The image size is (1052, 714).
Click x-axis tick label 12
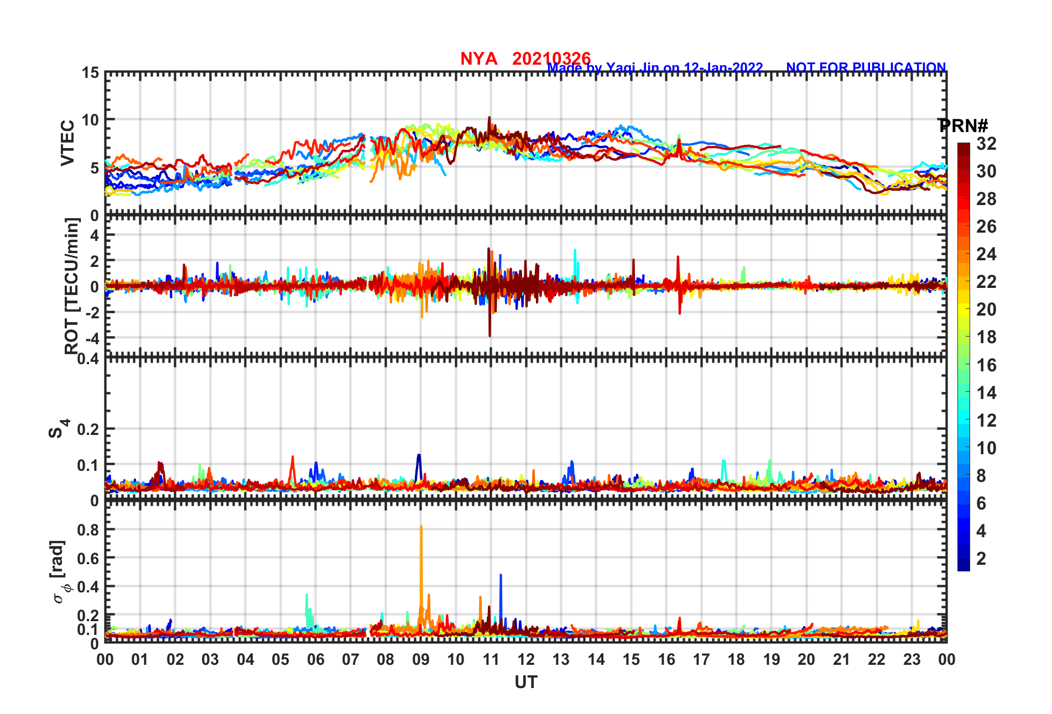coord(526,659)
